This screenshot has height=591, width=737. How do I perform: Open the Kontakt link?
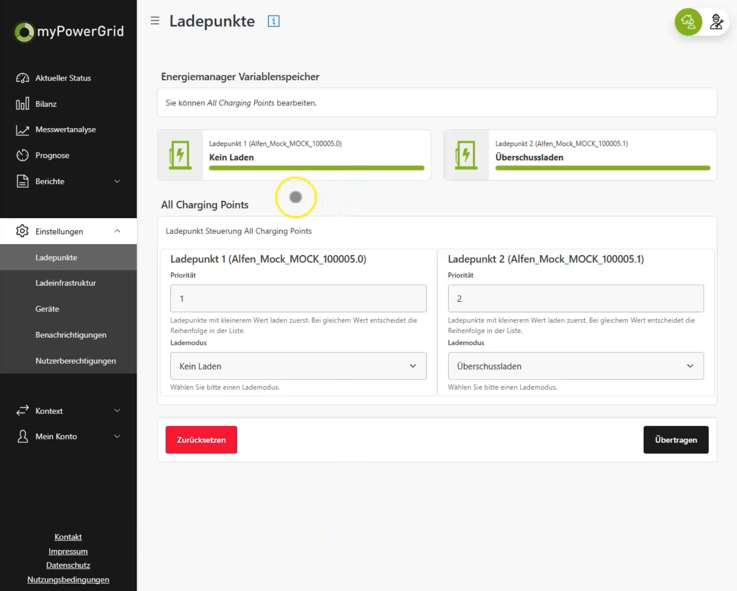point(68,537)
